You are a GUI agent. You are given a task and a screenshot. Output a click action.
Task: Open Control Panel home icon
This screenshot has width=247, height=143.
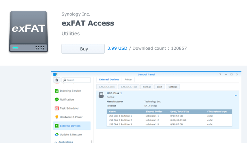pos(57,80)
